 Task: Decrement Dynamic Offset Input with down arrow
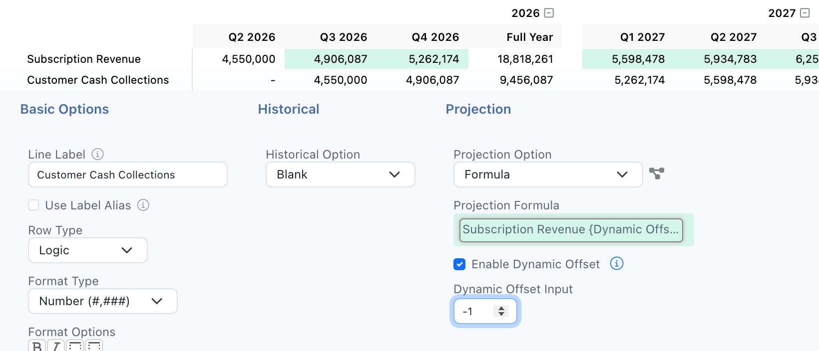(501, 314)
